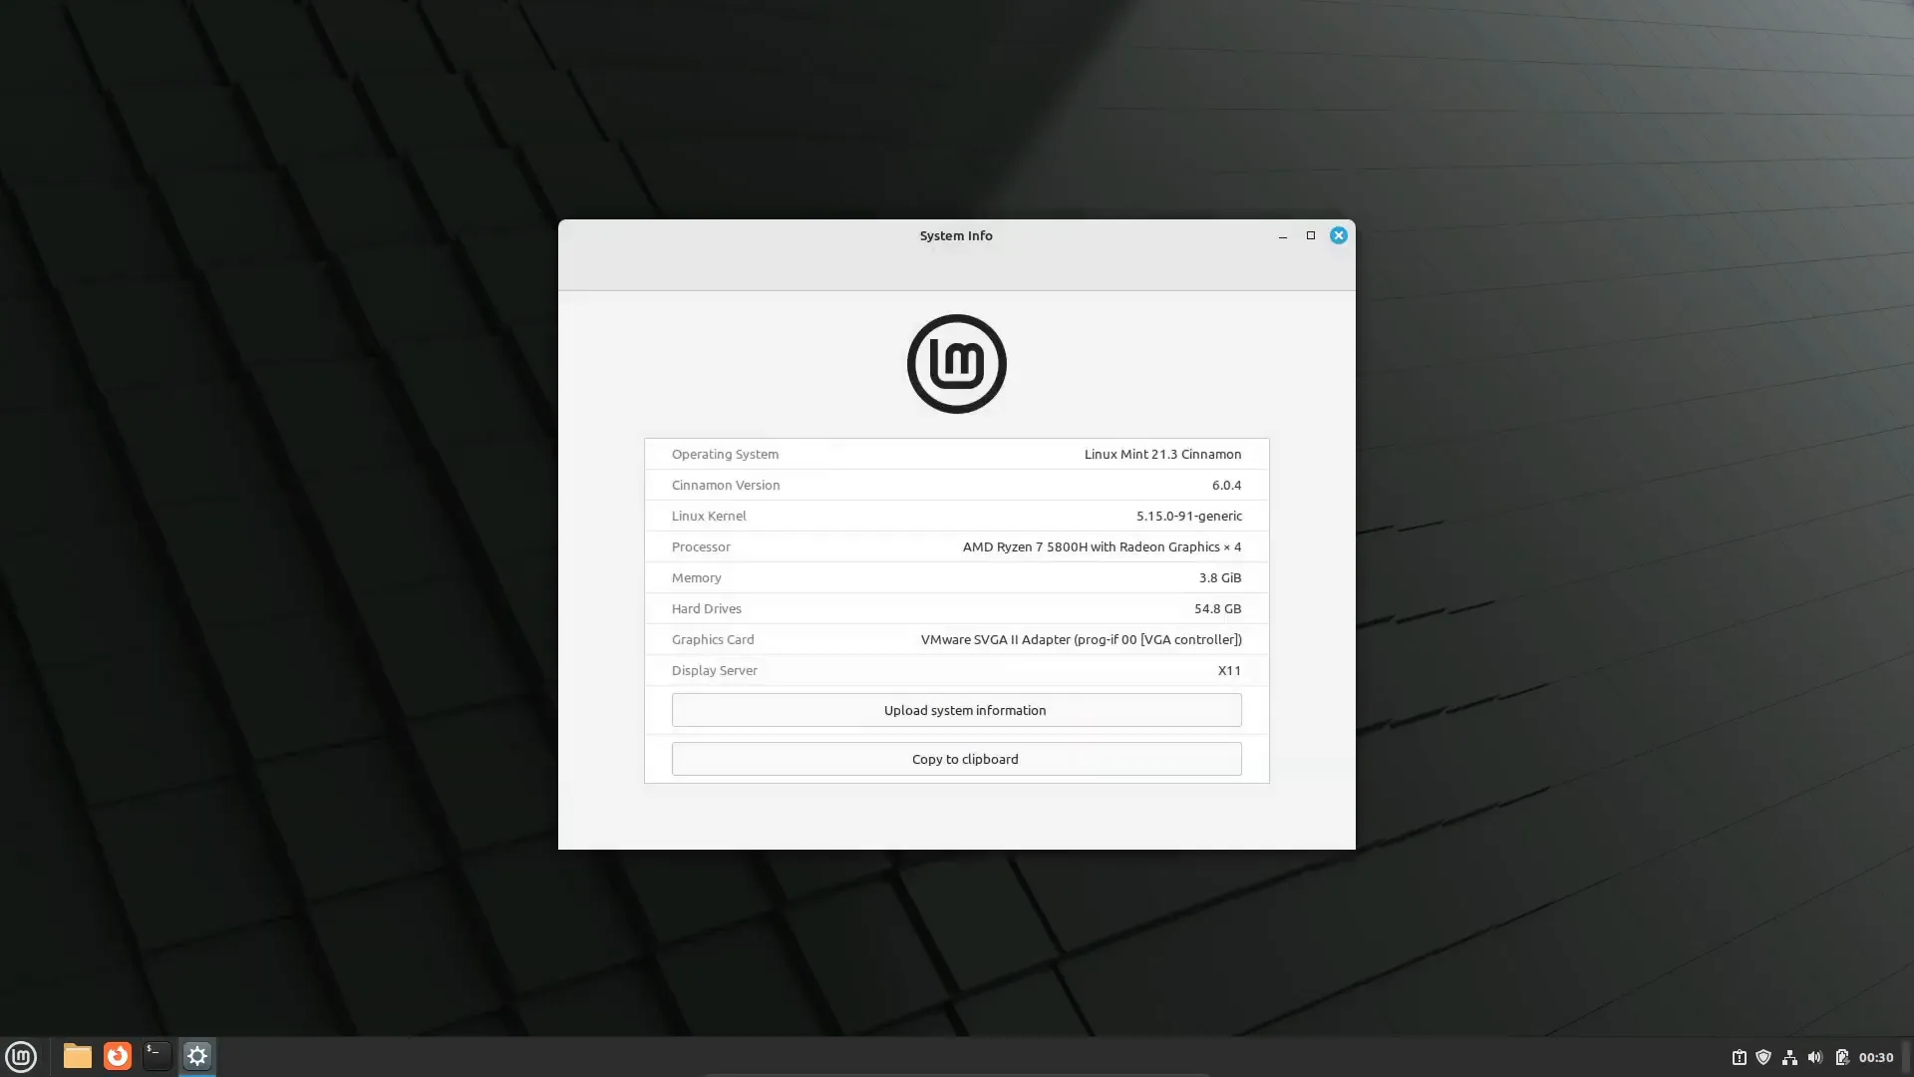Open Firefox from the panel

click(x=118, y=1056)
